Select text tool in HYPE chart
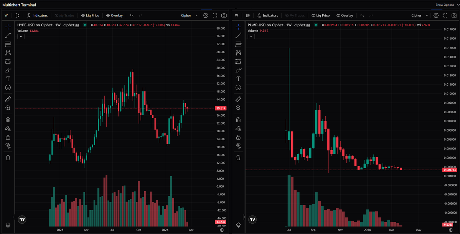The image size is (460, 234). tap(8, 79)
